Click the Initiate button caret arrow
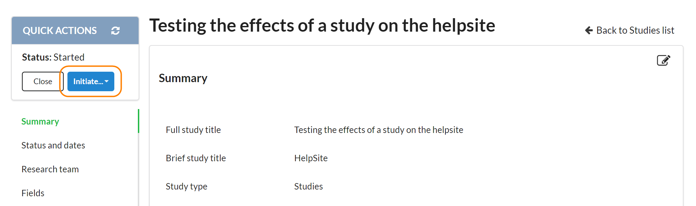 pyautogui.click(x=107, y=81)
